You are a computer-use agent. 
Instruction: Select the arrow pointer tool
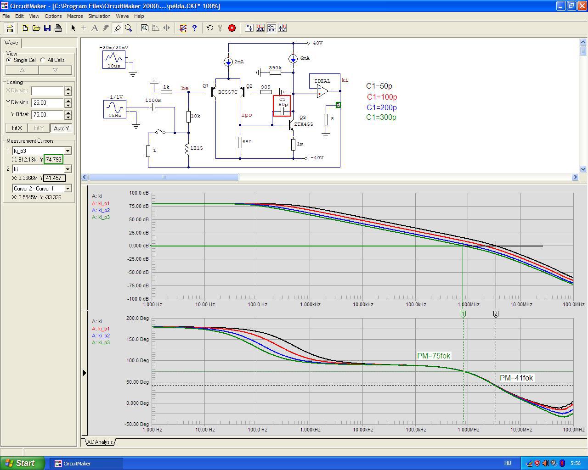[x=73, y=28]
